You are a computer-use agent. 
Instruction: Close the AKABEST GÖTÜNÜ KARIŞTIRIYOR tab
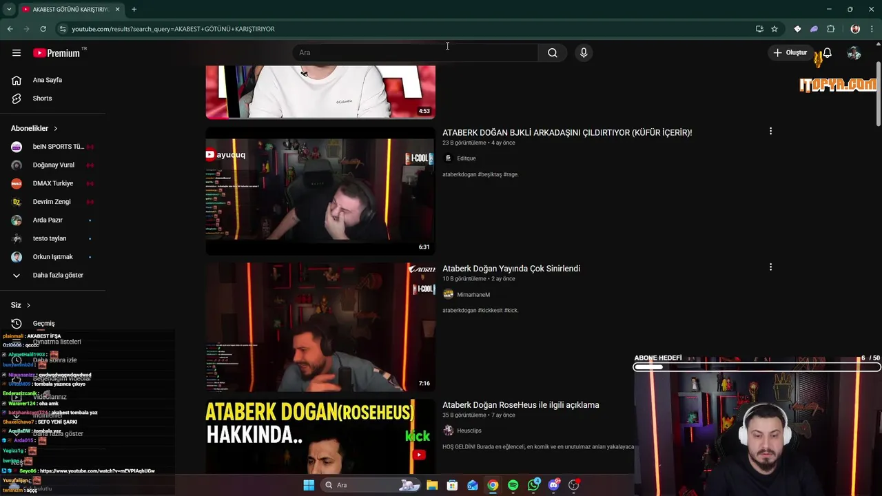click(118, 9)
